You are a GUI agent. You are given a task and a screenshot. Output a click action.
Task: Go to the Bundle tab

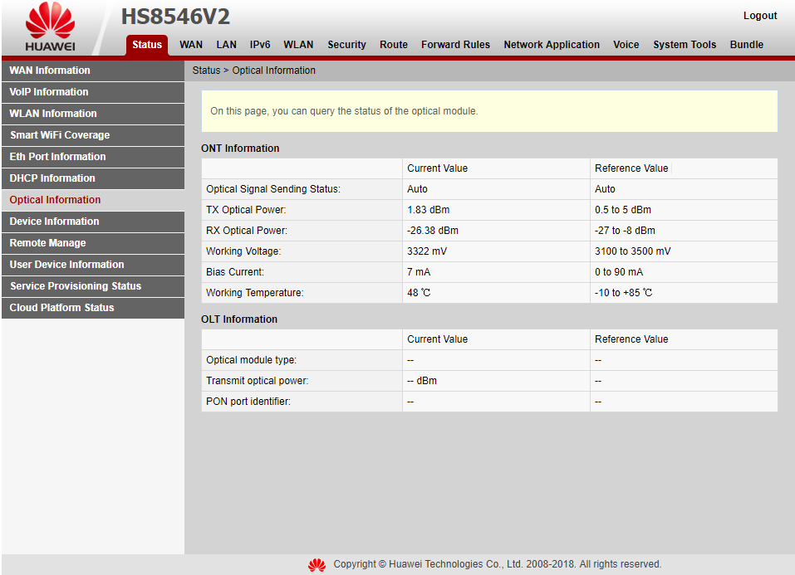746,45
